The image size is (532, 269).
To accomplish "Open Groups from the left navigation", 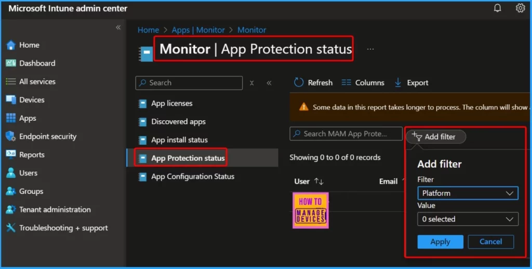I will tap(31, 191).
